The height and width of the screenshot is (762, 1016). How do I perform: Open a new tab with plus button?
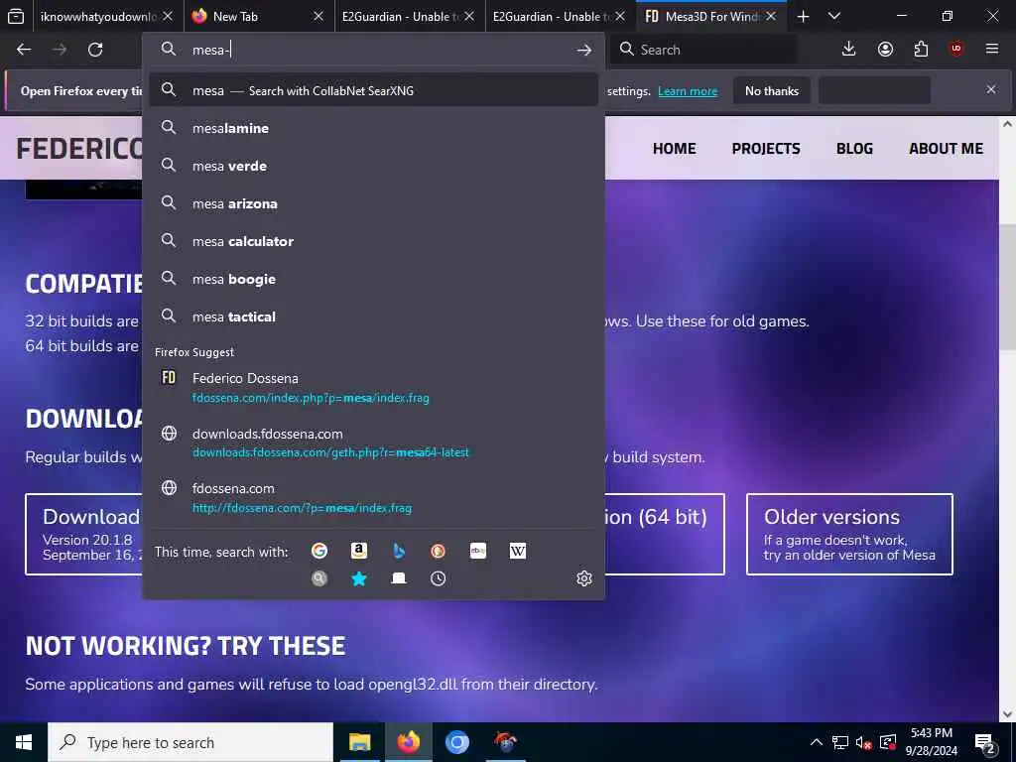coord(803,16)
